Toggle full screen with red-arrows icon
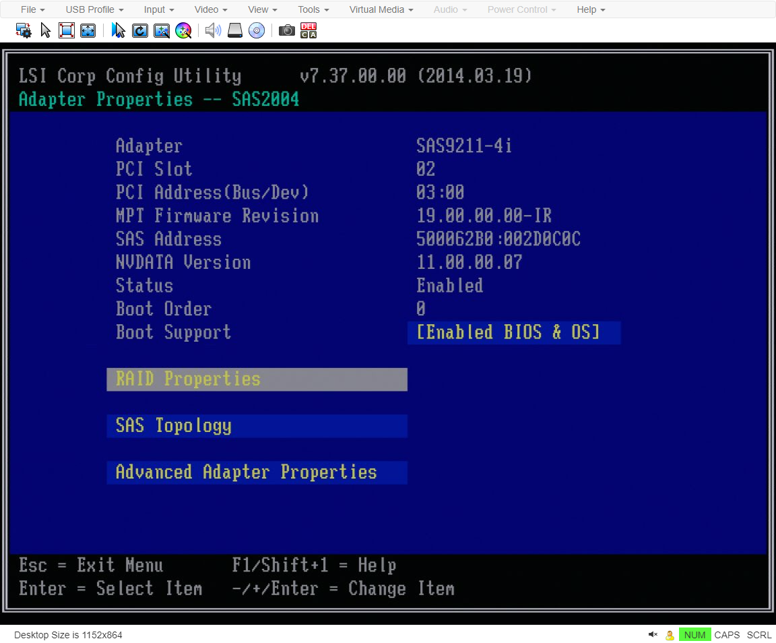Viewport: 776px width, 643px height. click(66, 31)
